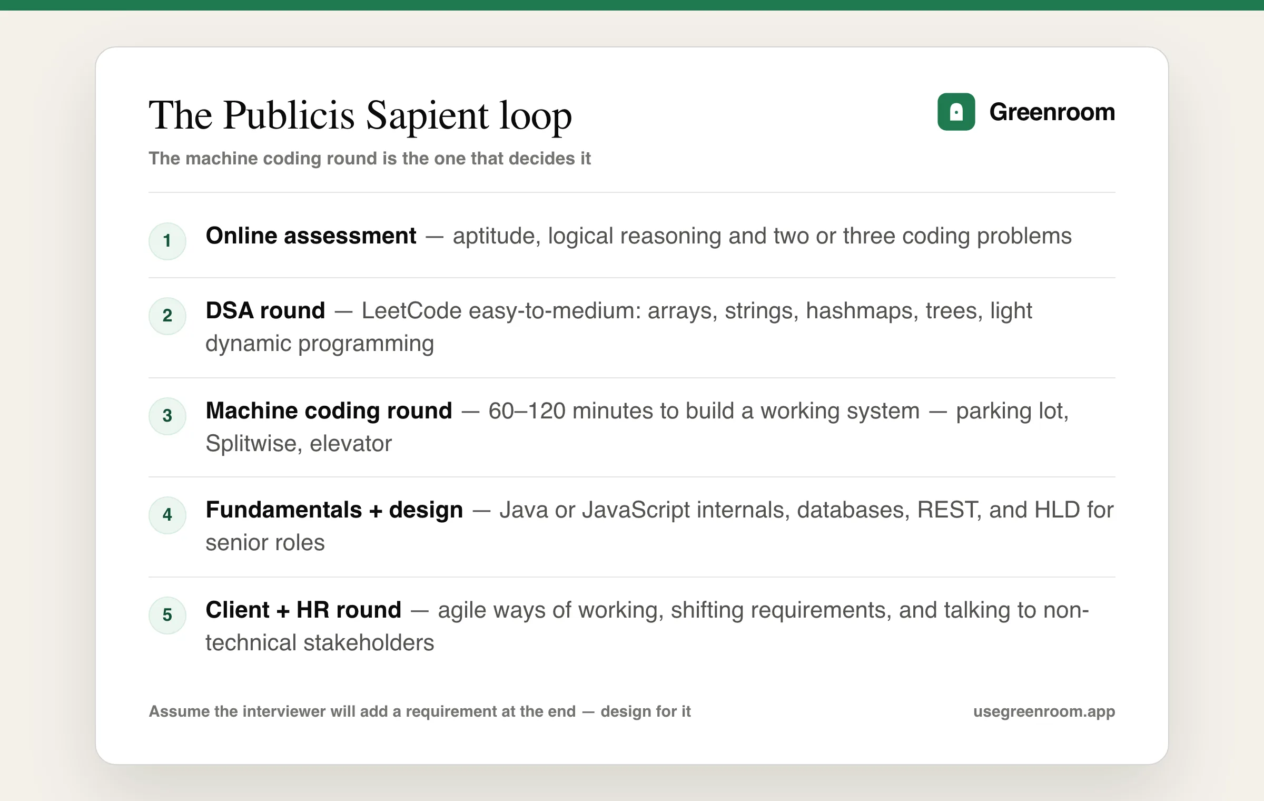Screen dimensions: 1264x801
Task: Click '60–120 minutes to build a working system'
Action: (x=704, y=411)
